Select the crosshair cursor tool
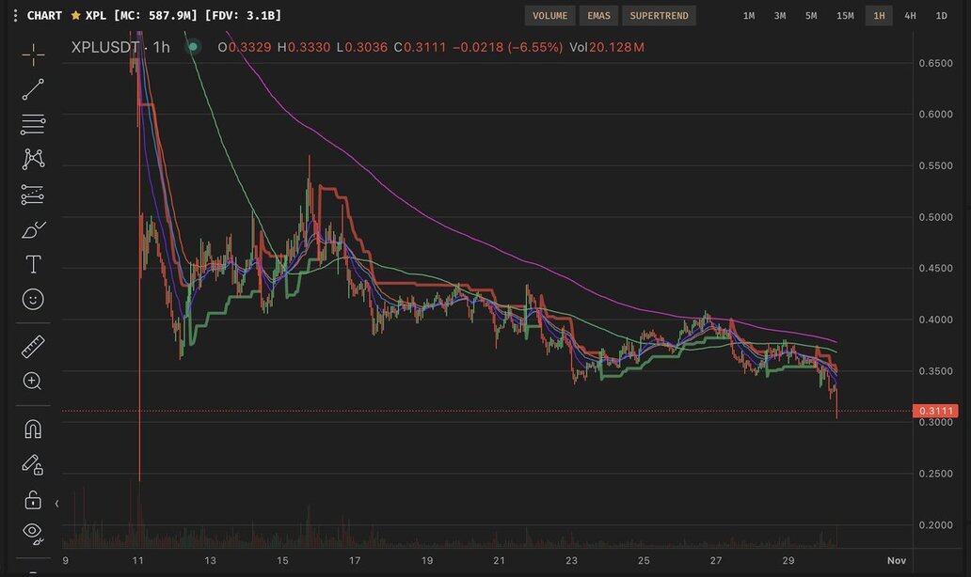Image resolution: width=971 pixels, height=577 pixels. pos(33,55)
